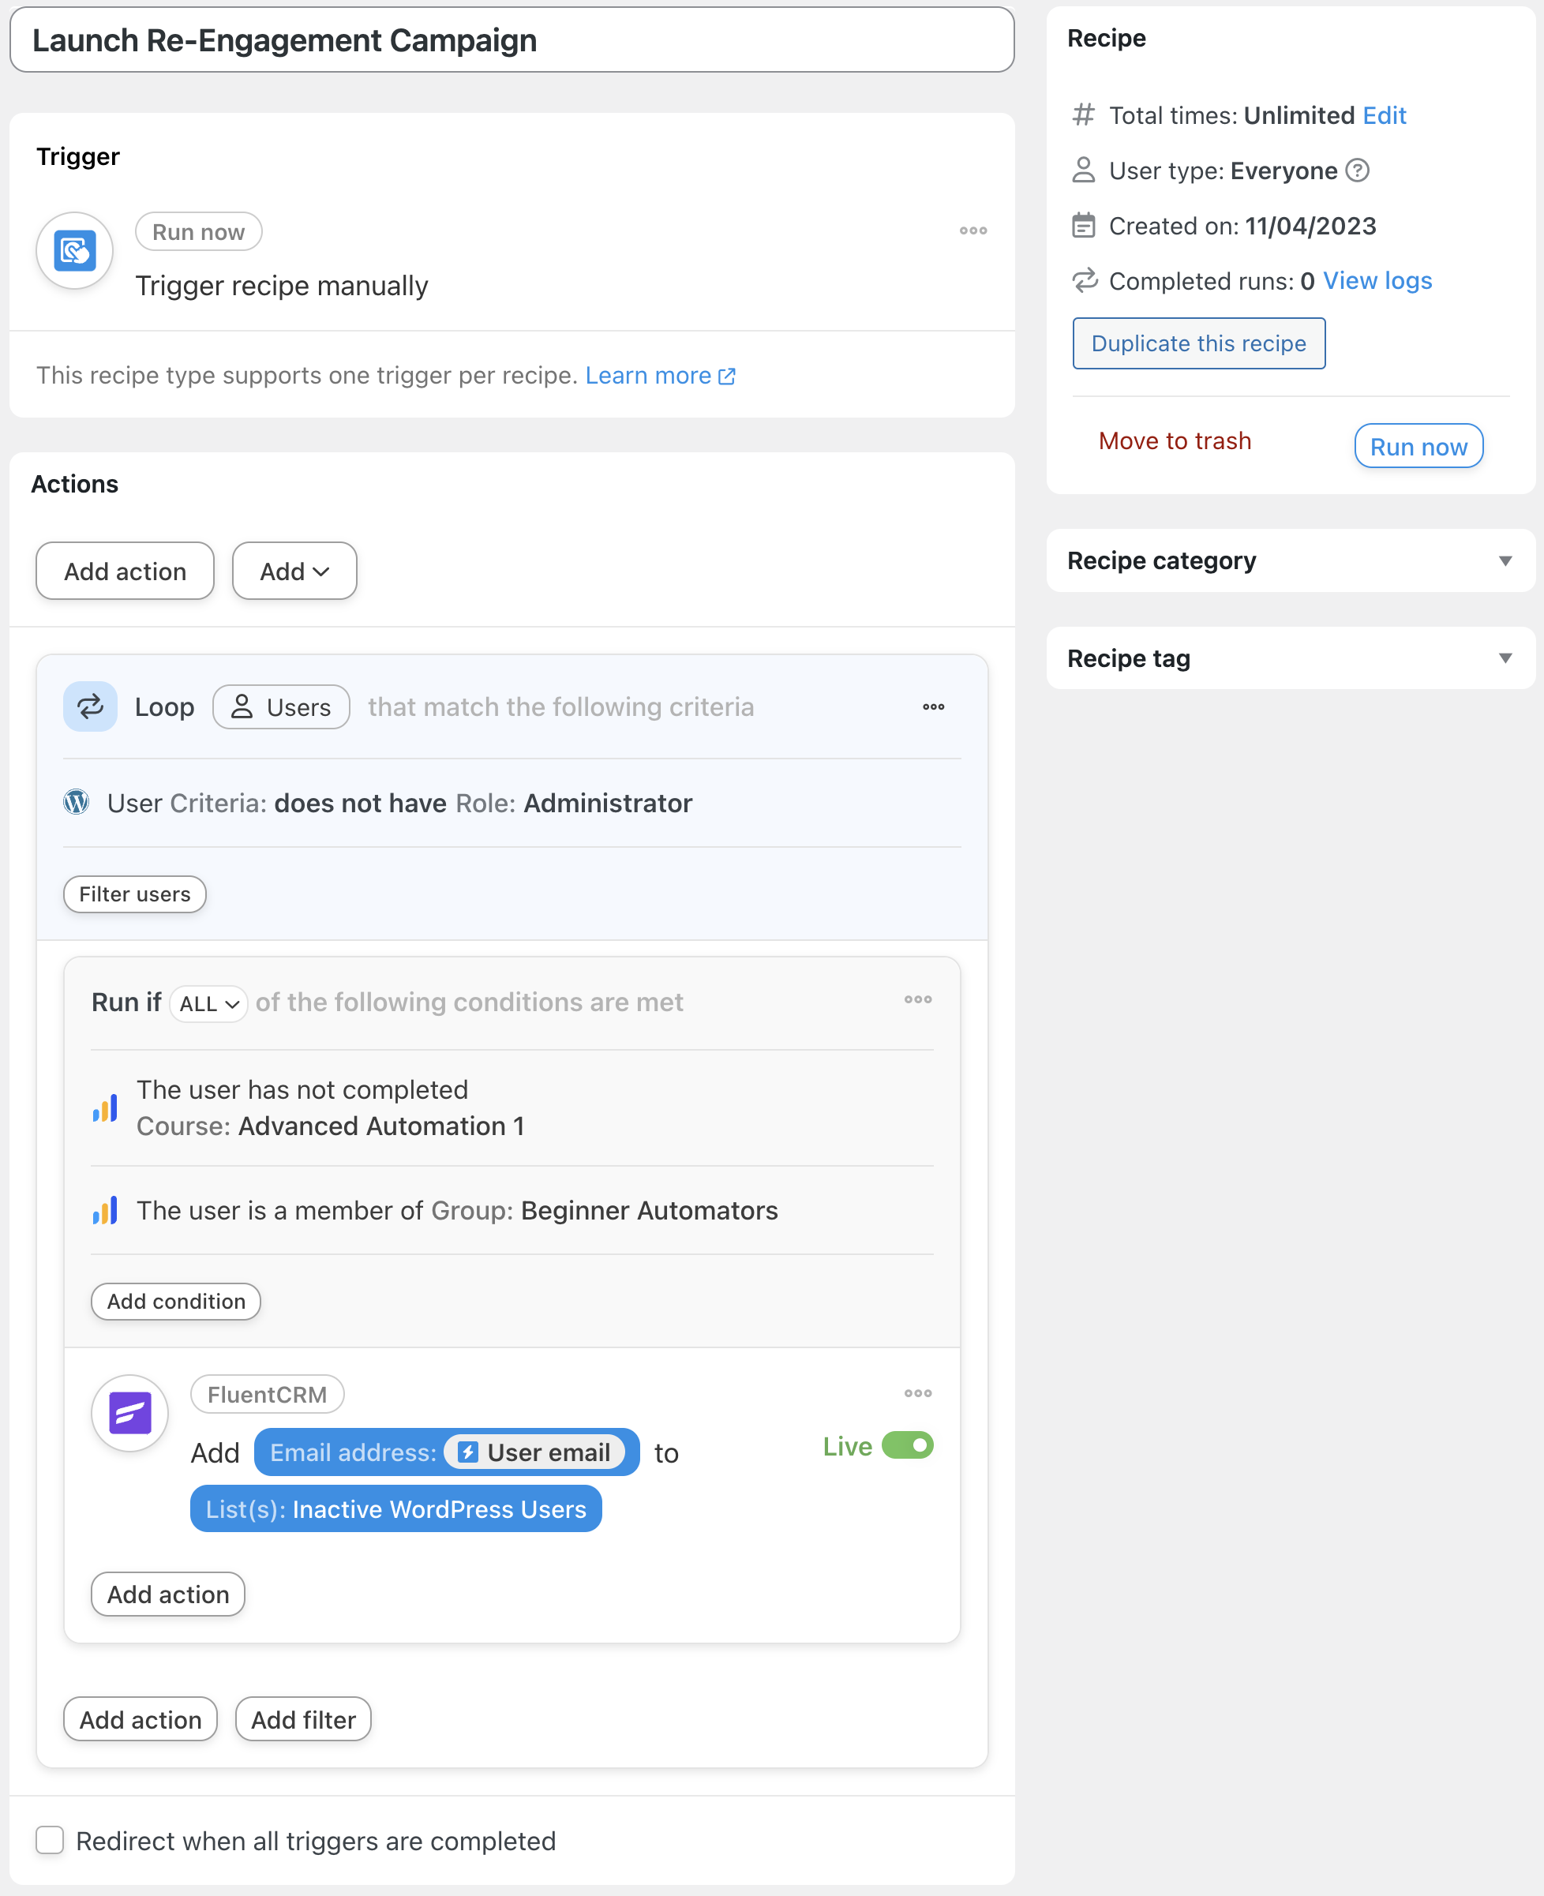Click the FluentCRM integration logo

(x=130, y=1413)
